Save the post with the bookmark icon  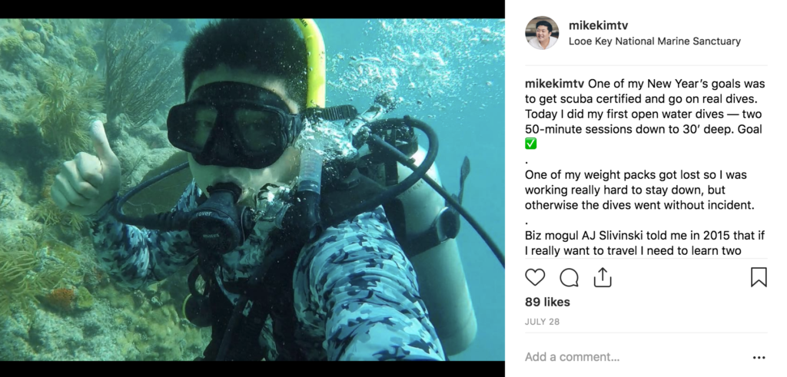click(x=759, y=277)
